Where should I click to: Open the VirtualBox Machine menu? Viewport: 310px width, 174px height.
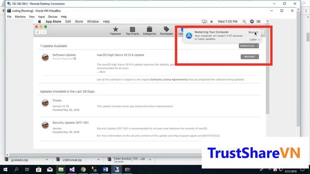click(x=20, y=17)
